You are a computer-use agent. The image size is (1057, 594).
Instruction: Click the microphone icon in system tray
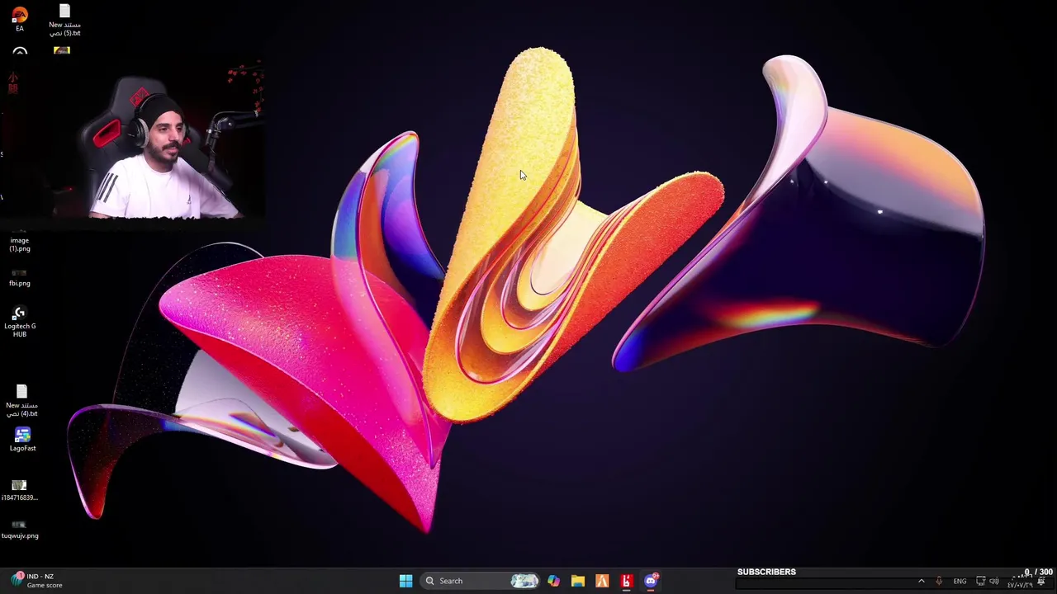939,582
